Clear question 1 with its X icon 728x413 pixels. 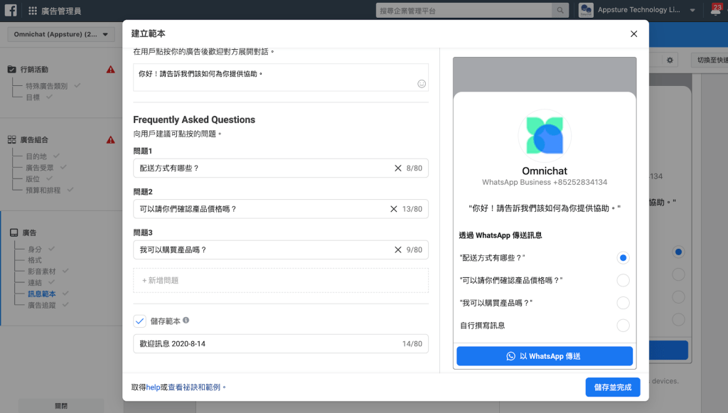point(398,168)
